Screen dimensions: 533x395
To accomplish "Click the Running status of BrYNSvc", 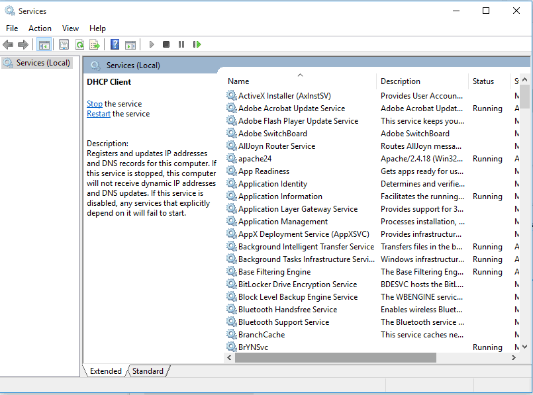I will [x=487, y=347].
